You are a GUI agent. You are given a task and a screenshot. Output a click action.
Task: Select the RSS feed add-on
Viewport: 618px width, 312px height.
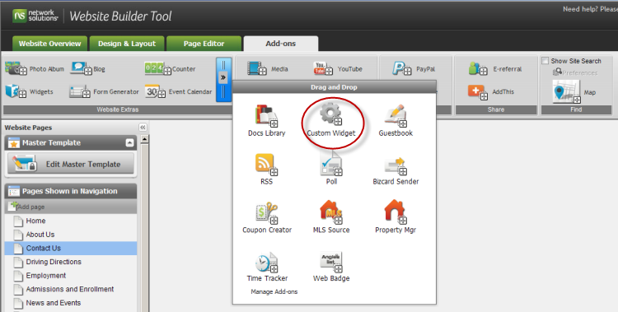[266, 170]
